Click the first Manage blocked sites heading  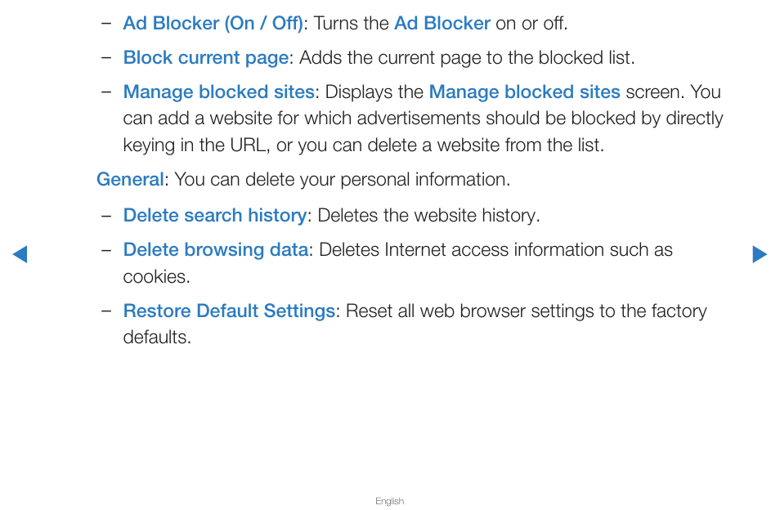pyautogui.click(x=219, y=92)
